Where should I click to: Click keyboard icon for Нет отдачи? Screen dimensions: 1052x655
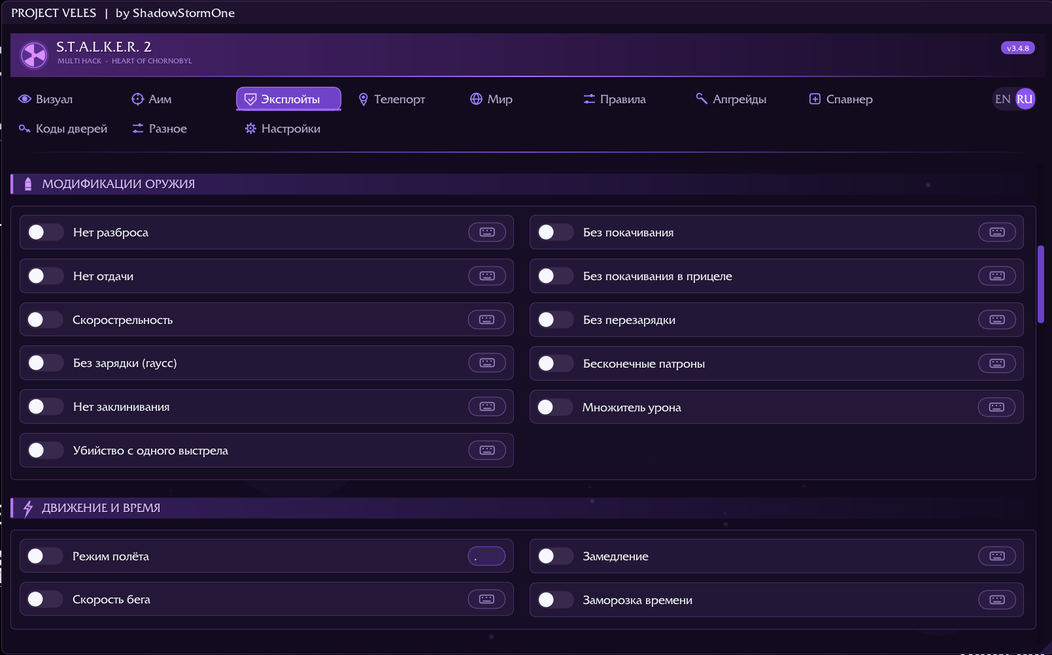click(487, 276)
